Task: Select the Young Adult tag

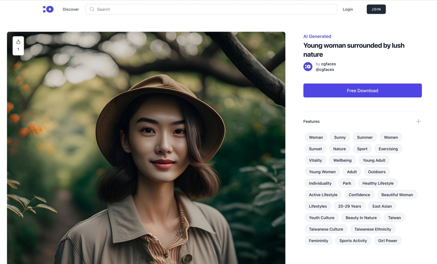Action: (x=374, y=160)
